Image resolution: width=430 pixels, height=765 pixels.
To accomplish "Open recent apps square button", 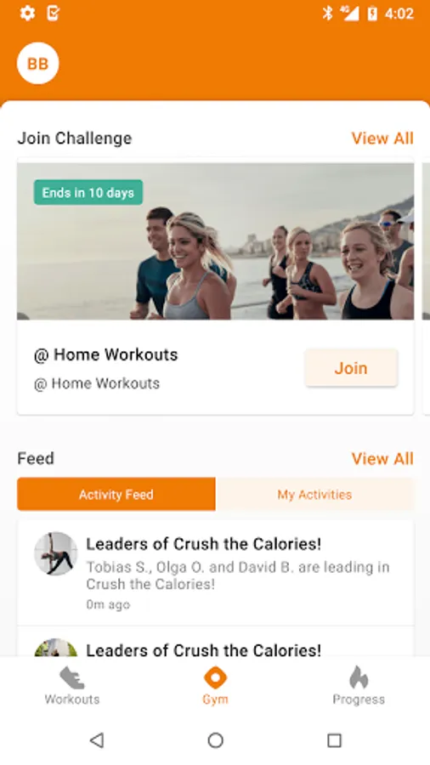I will 334,740.
